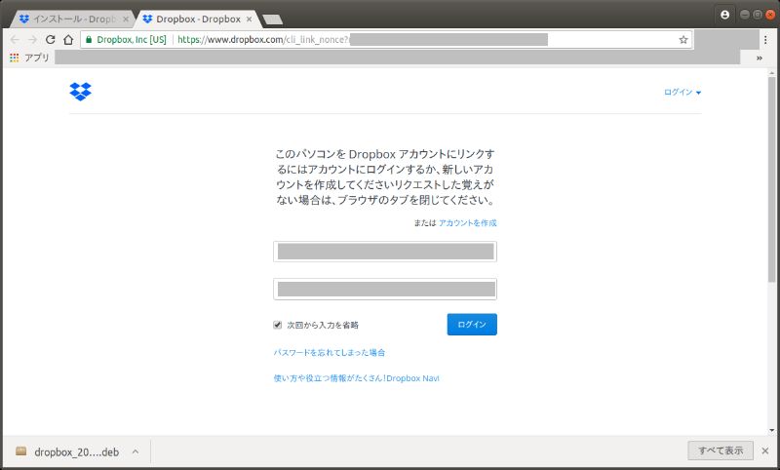Click the browser forward arrow

click(32, 40)
